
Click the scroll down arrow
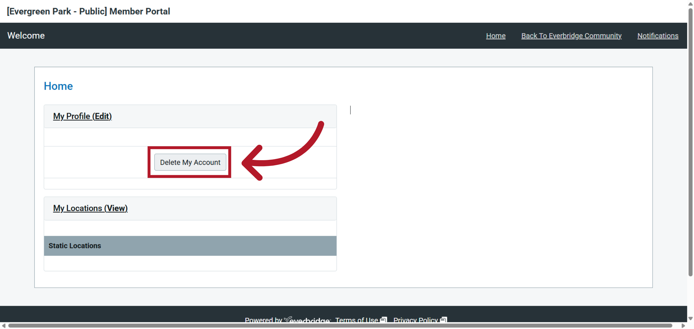691,319
